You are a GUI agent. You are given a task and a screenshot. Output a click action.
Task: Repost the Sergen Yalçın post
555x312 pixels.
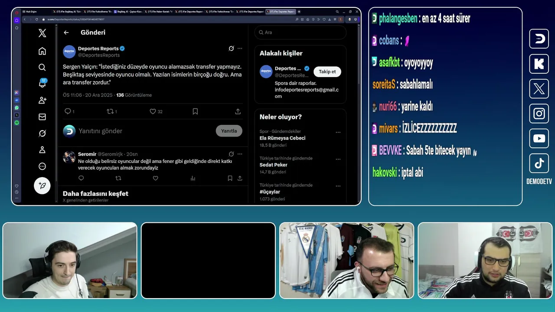110,111
